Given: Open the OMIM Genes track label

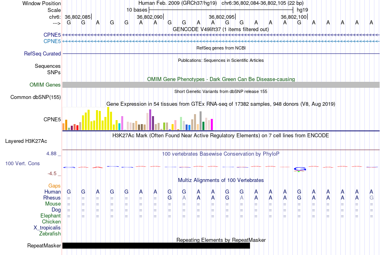Looking at the screenshot, I should pos(45,85).
